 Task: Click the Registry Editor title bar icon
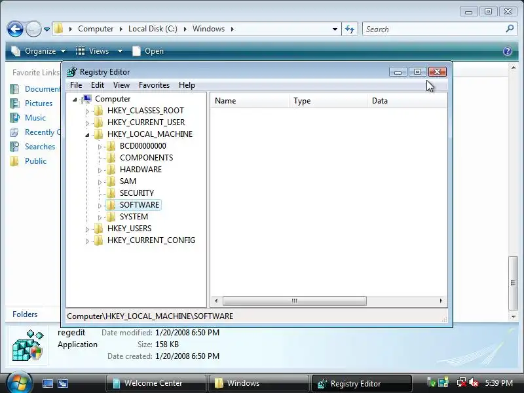[71, 72]
